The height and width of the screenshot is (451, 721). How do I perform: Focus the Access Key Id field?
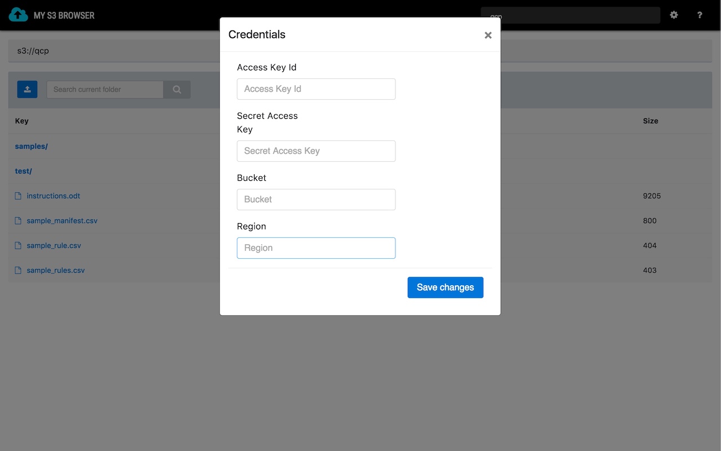tap(316, 89)
